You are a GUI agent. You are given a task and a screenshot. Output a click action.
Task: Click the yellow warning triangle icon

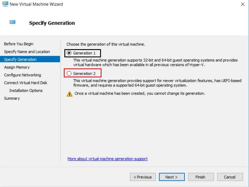pos(69,94)
